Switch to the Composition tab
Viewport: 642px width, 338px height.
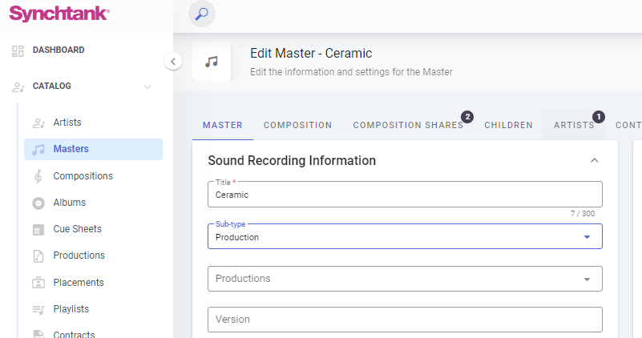click(x=297, y=125)
